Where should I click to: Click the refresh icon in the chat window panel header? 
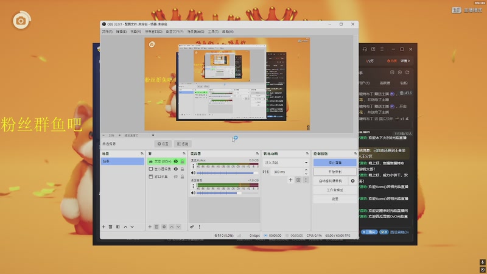(x=407, y=72)
